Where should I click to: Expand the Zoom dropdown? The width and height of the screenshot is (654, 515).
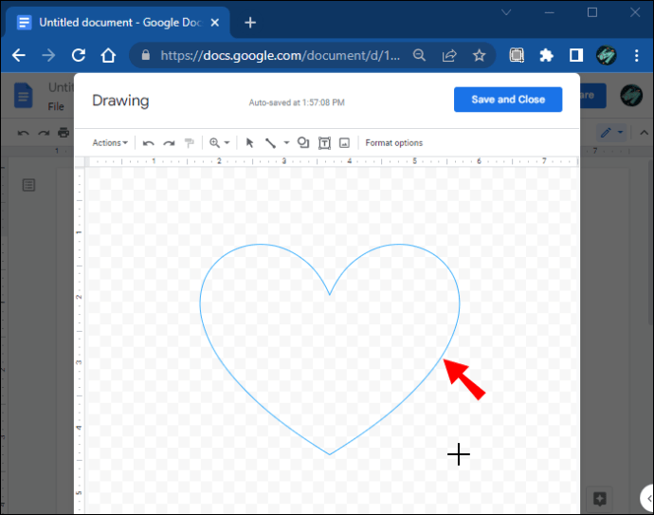(219, 143)
